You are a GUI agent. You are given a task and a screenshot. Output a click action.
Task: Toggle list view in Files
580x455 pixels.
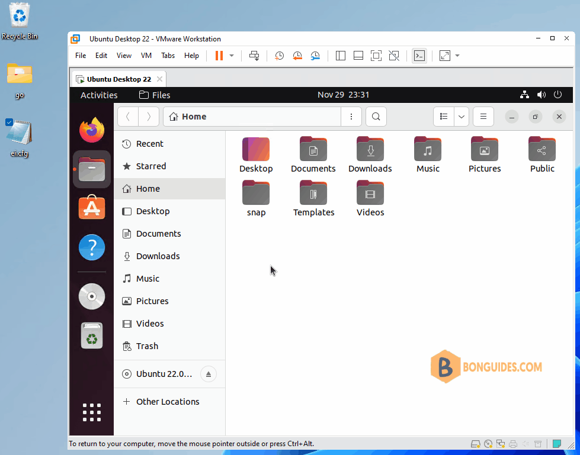point(444,117)
